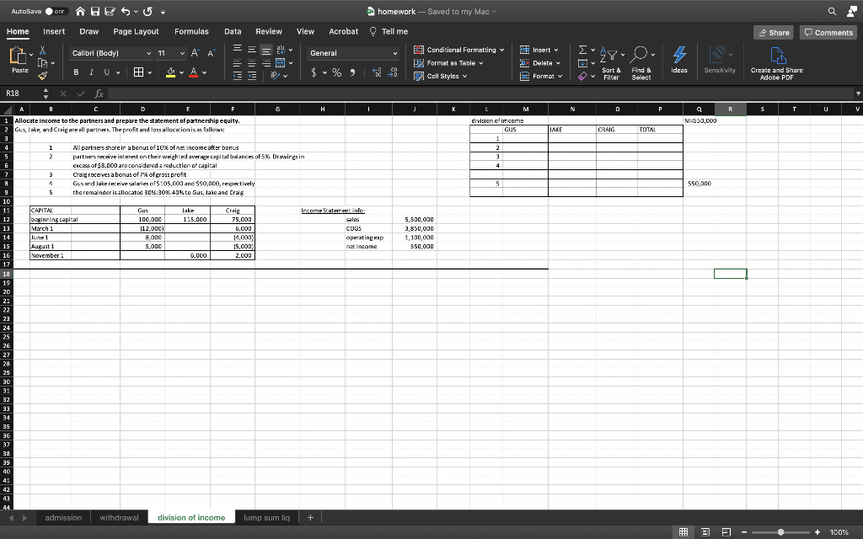Apply comma style number format
The width and height of the screenshot is (863, 539).
352,72
